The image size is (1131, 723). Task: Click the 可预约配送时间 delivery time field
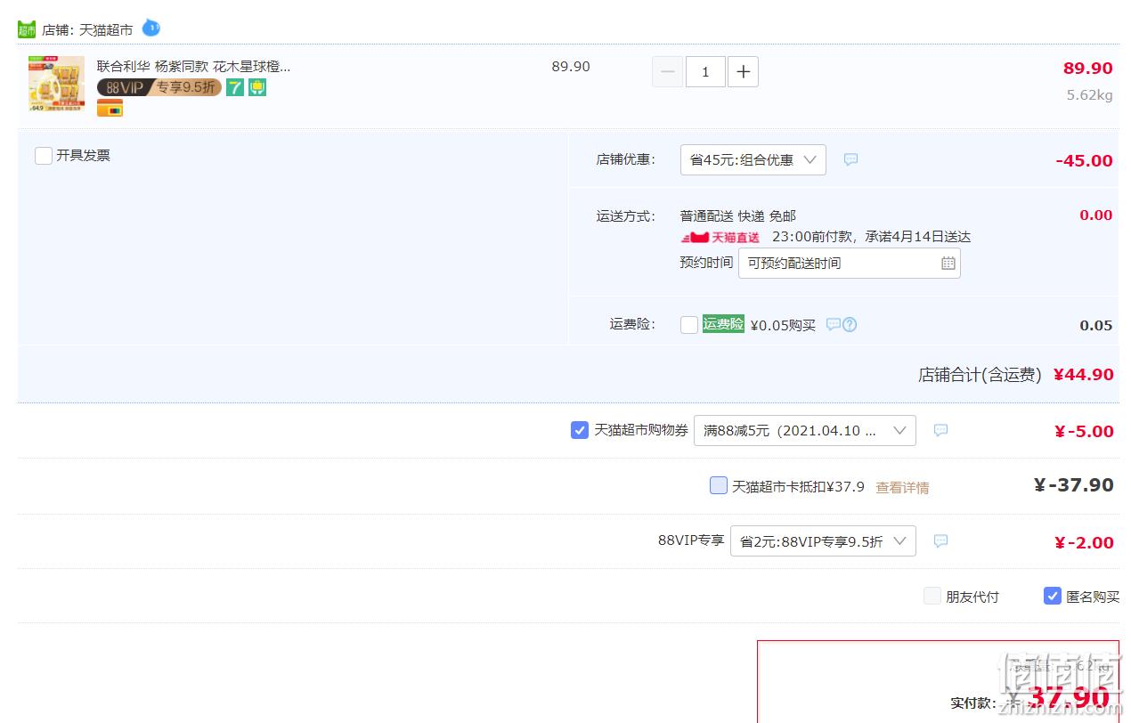pos(850,263)
